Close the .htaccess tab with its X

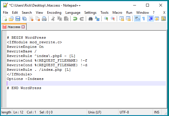(x=23, y=27)
